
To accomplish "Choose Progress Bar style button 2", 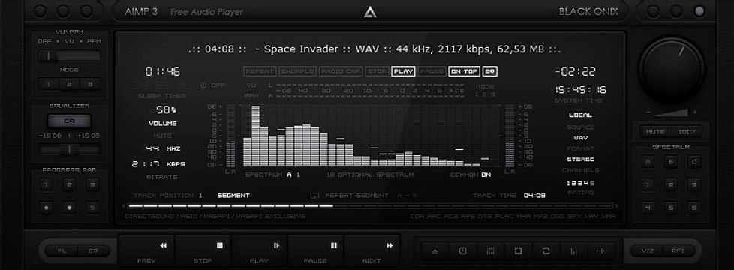I will pos(69,184).
